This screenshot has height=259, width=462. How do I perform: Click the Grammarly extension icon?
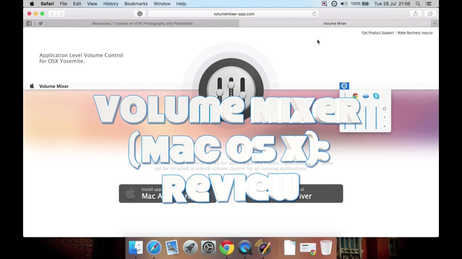point(140,14)
